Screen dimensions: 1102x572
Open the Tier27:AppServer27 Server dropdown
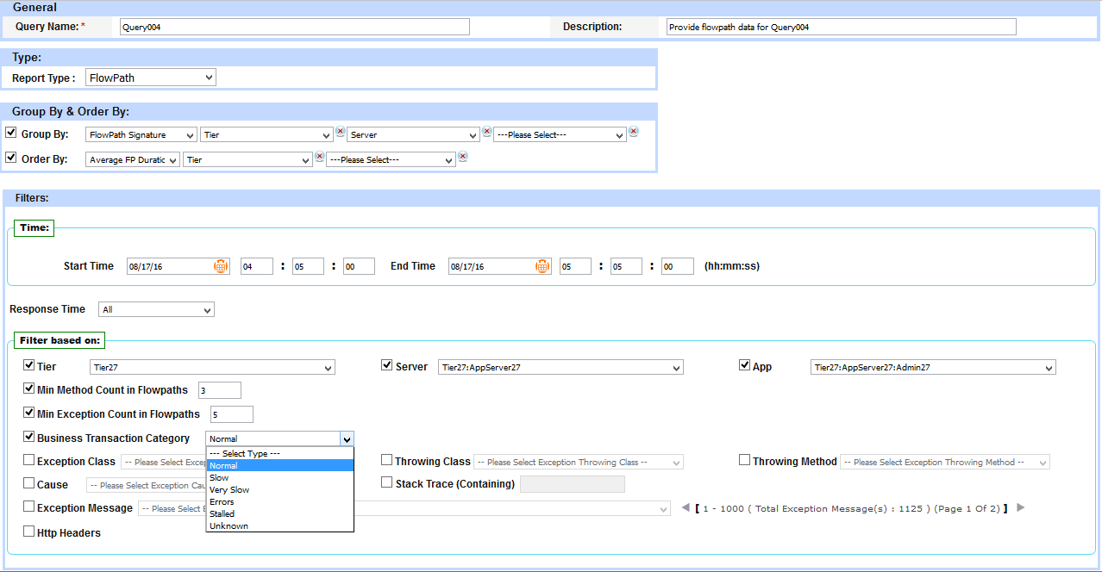tap(560, 368)
